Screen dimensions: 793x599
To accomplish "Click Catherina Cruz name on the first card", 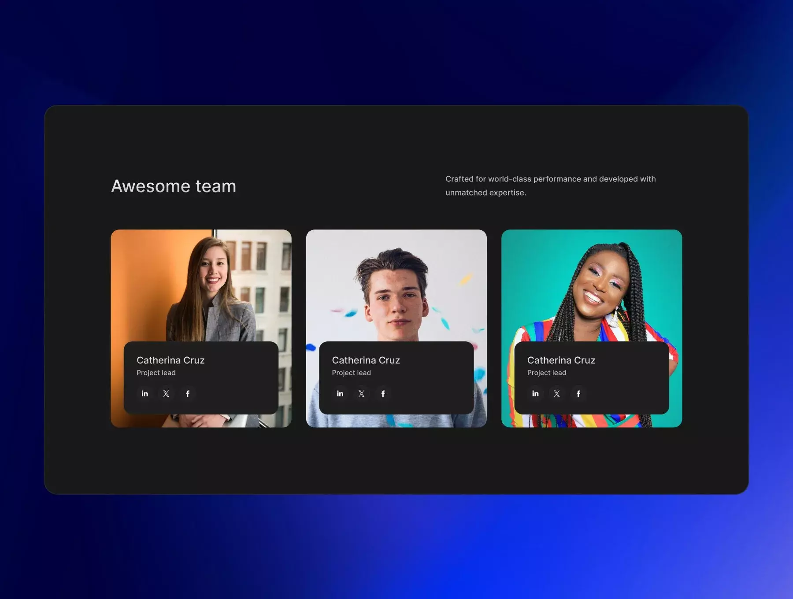I will 170,360.
